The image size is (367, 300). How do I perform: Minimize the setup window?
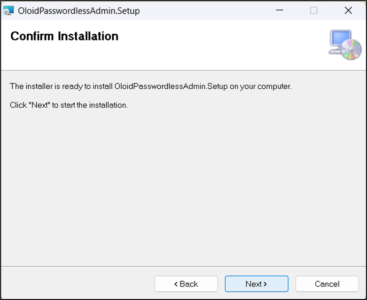coord(280,10)
